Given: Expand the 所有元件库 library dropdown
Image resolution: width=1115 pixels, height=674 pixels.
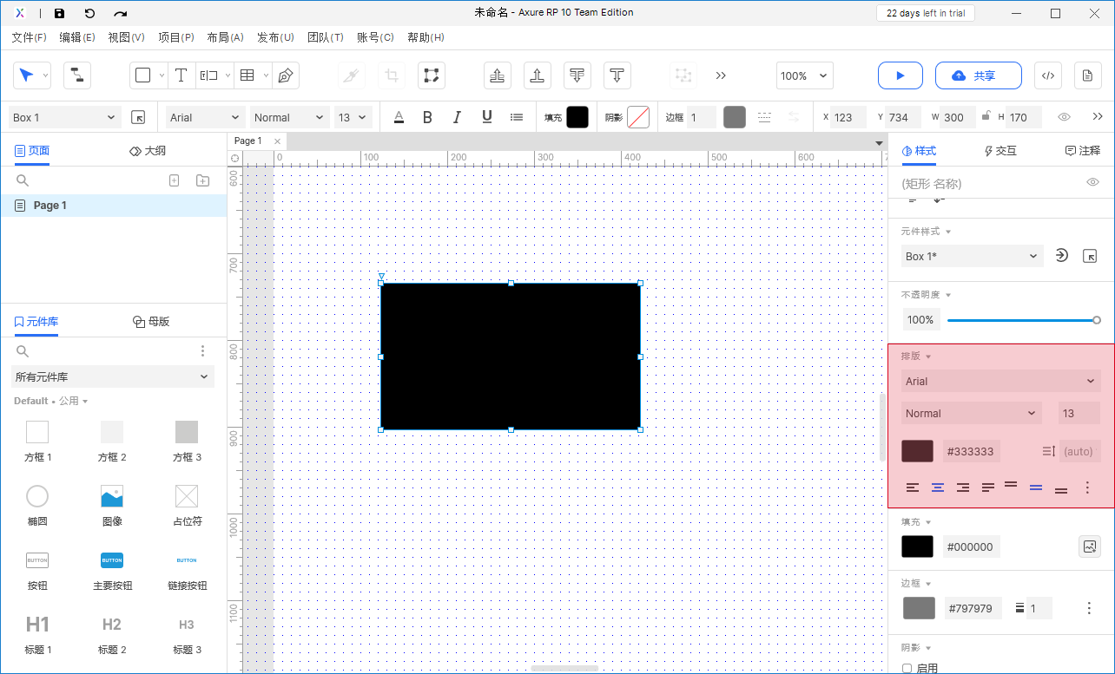Looking at the screenshot, I should [x=113, y=376].
